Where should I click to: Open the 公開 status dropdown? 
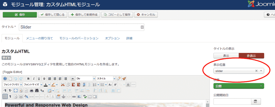239,86
